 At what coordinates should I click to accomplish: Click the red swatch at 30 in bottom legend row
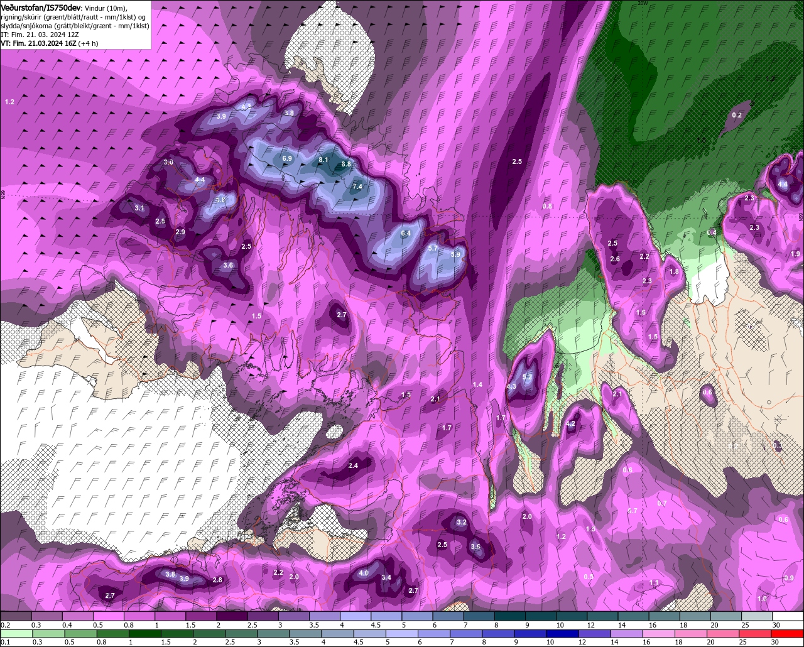click(788, 634)
